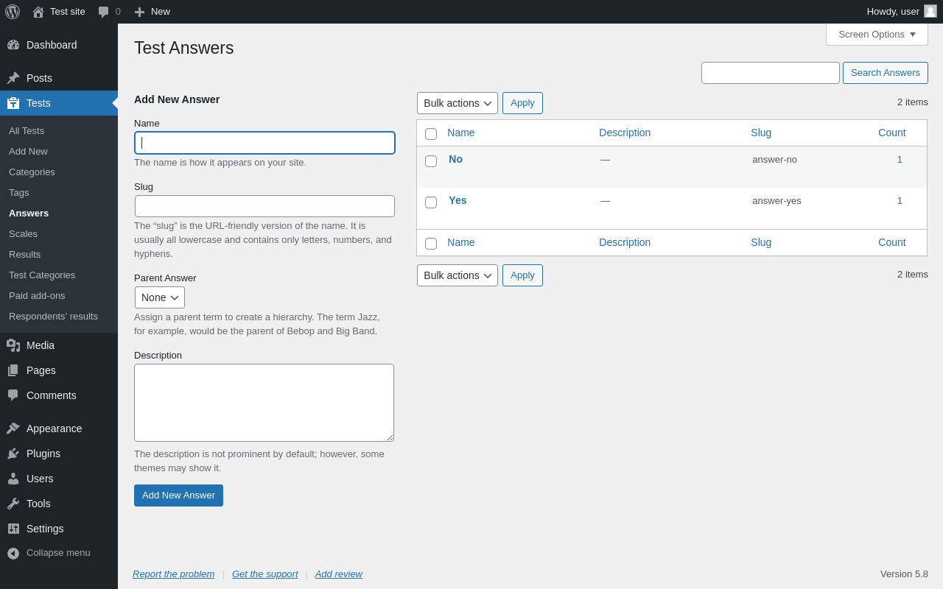Open the Report the problem link
Viewport: 943px width, 589px height.
(x=174, y=574)
